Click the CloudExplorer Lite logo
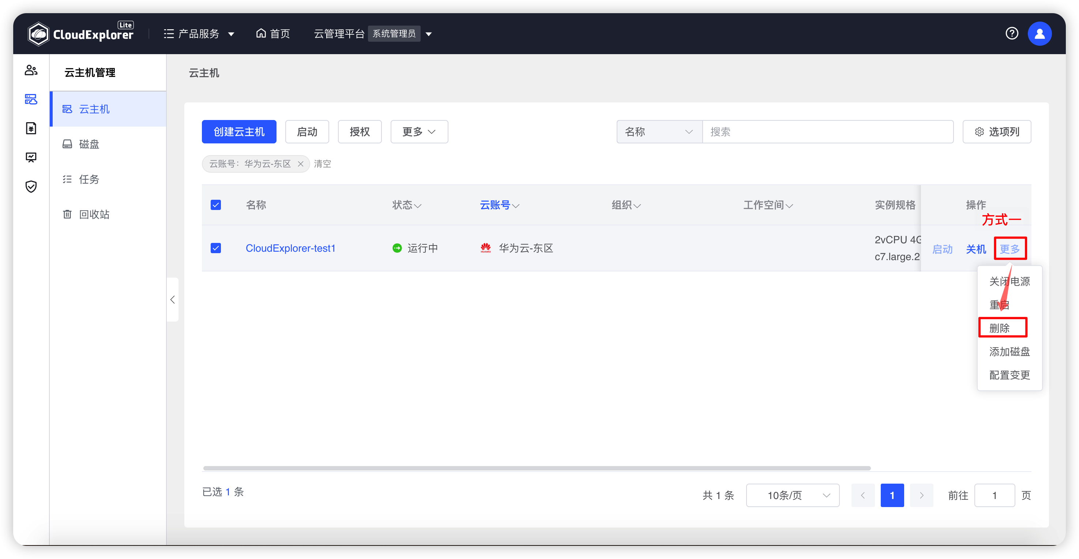 point(80,34)
